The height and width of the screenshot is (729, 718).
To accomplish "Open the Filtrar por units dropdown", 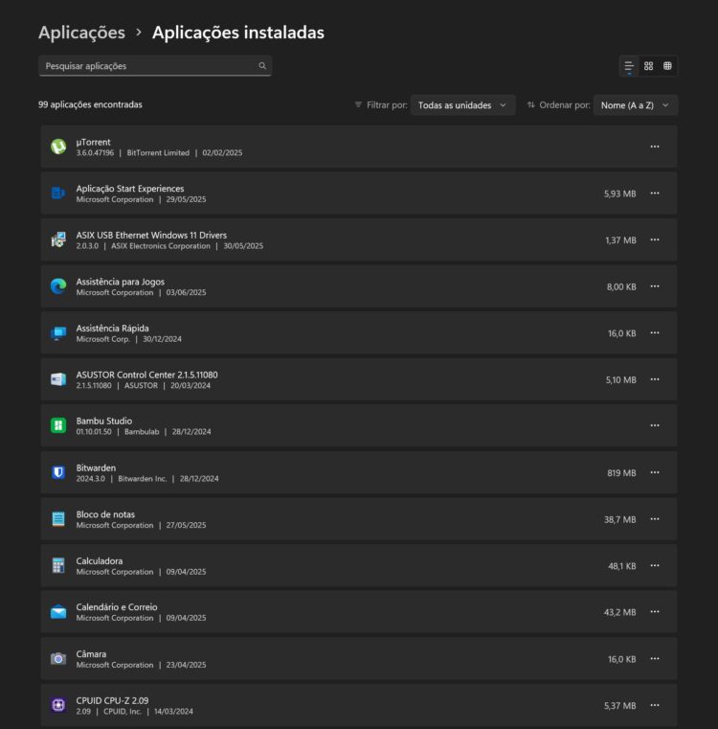I will pyautogui.click(x=463, y=105).
